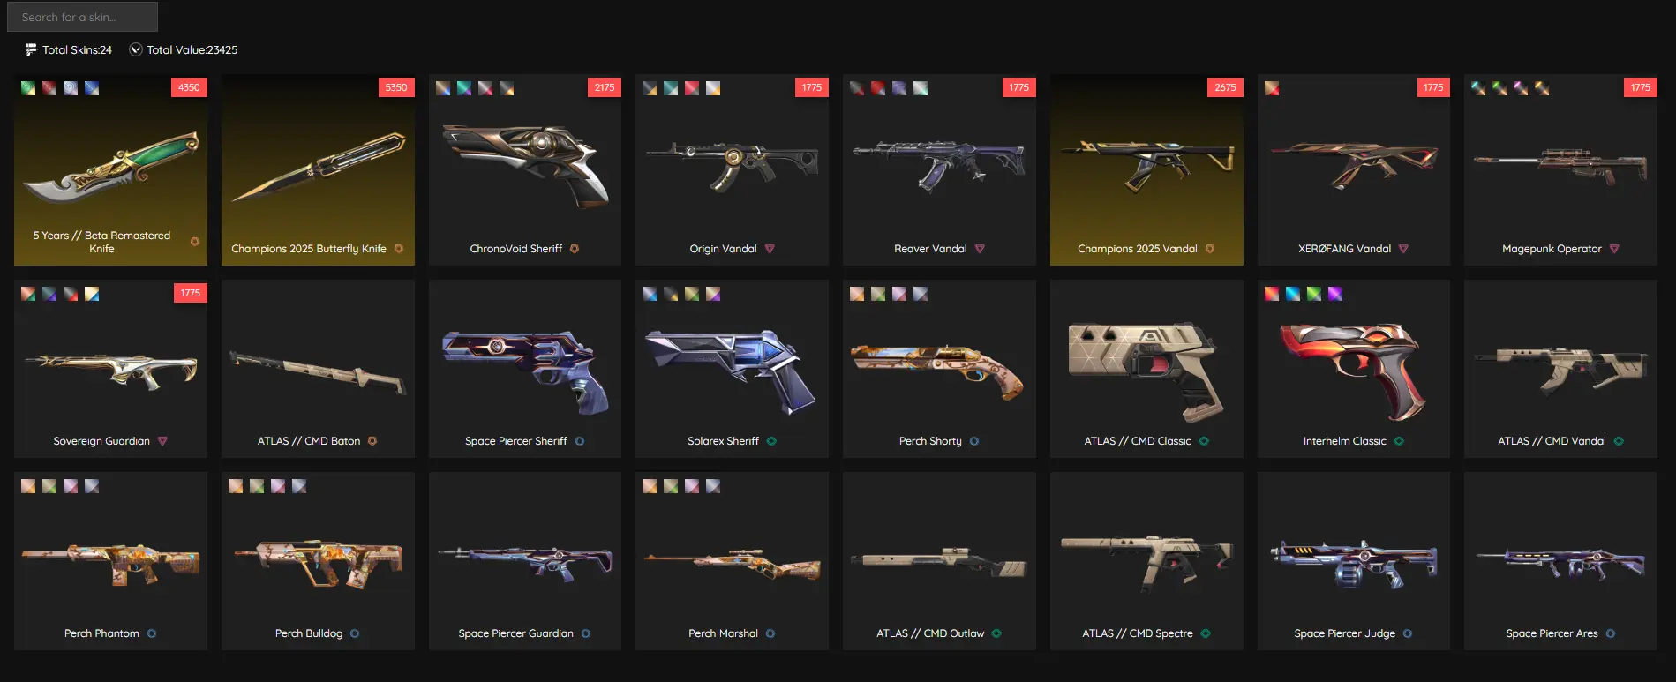Open the Space Piercer Judge skin image
Viewport: 1676px width, 682px height.
click(1353, 563)
